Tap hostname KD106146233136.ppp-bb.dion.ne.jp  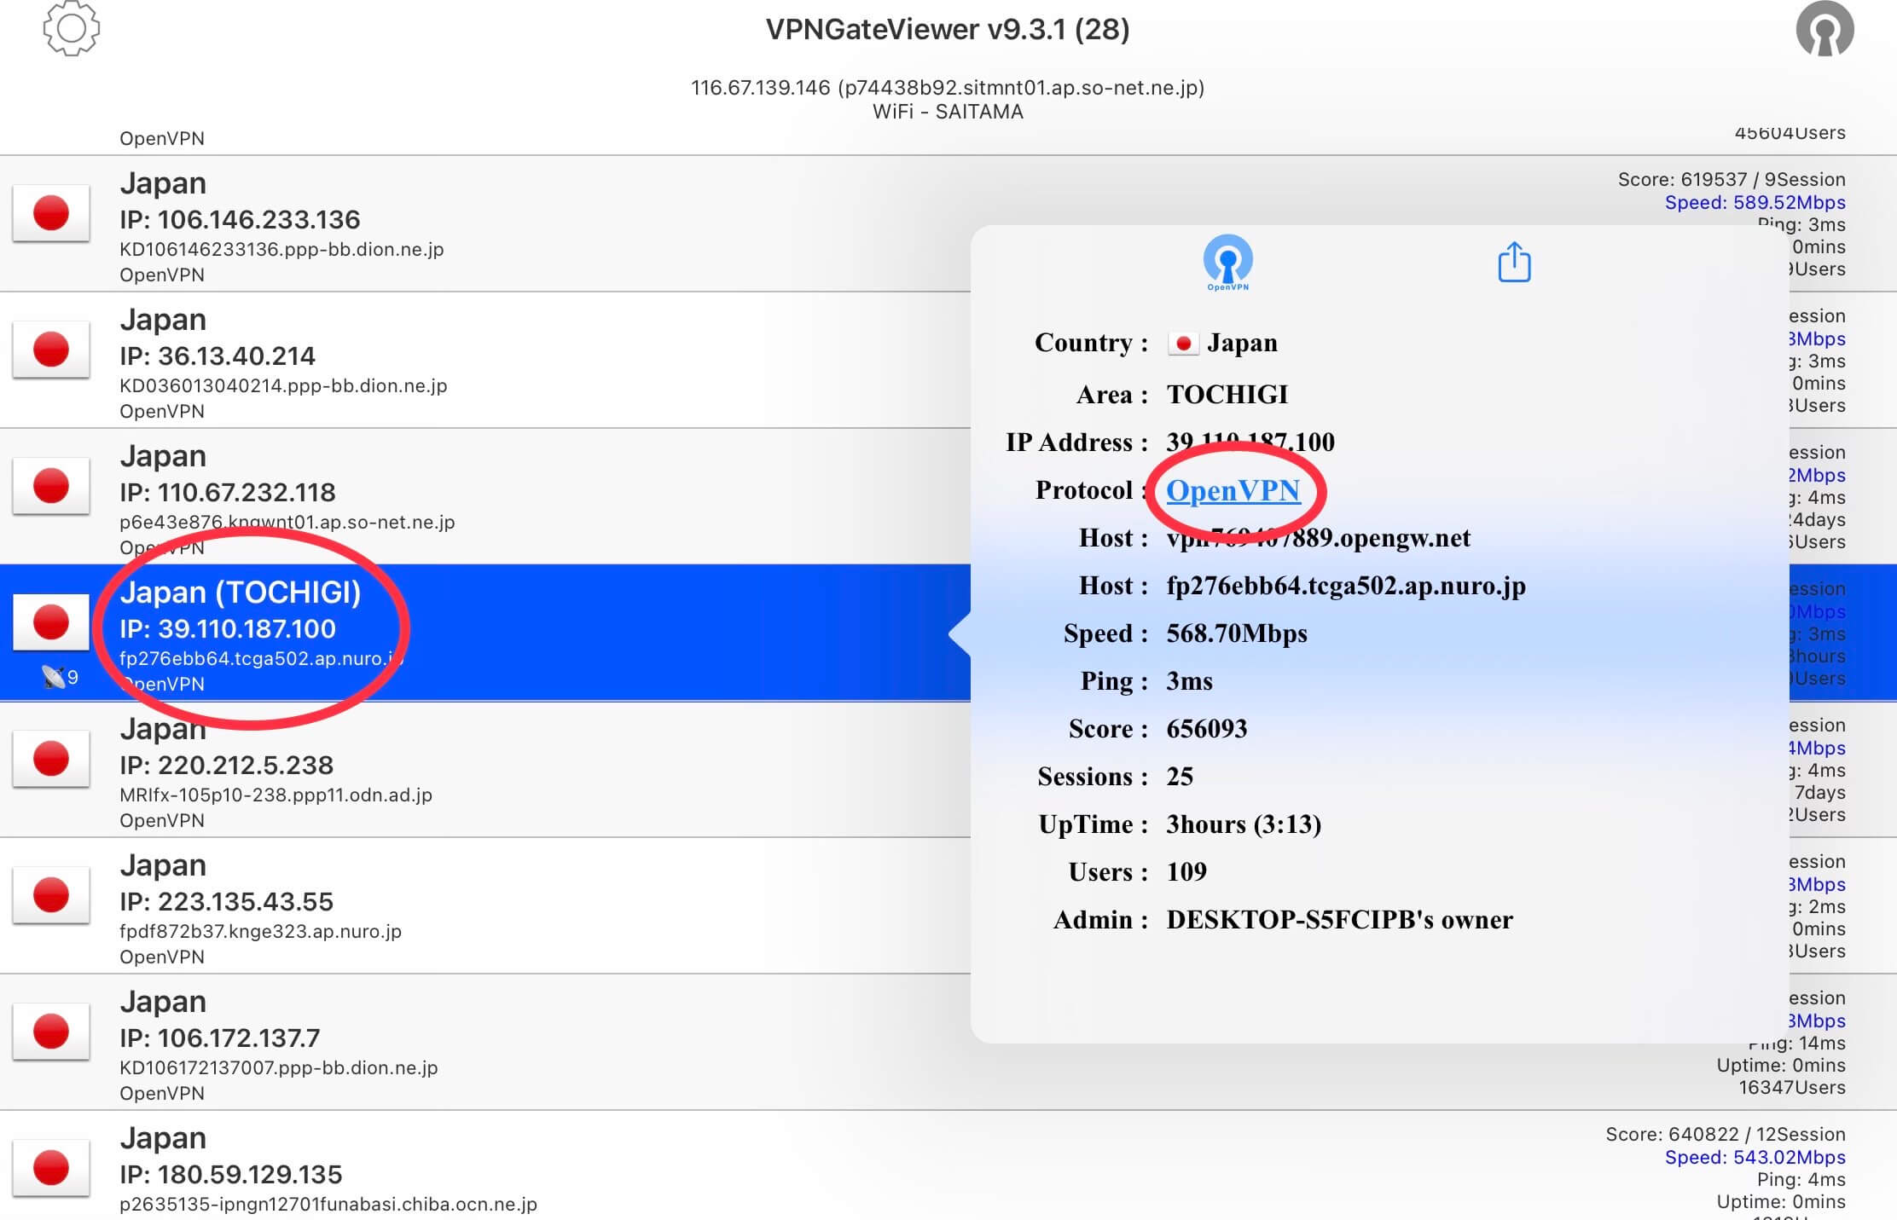coord(281,249)
